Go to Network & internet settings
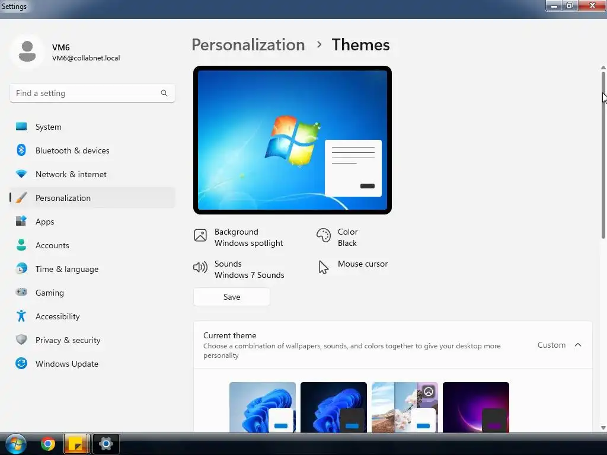Image resolution: width=607 pixels, height=455 pixels. click(92, 174)
